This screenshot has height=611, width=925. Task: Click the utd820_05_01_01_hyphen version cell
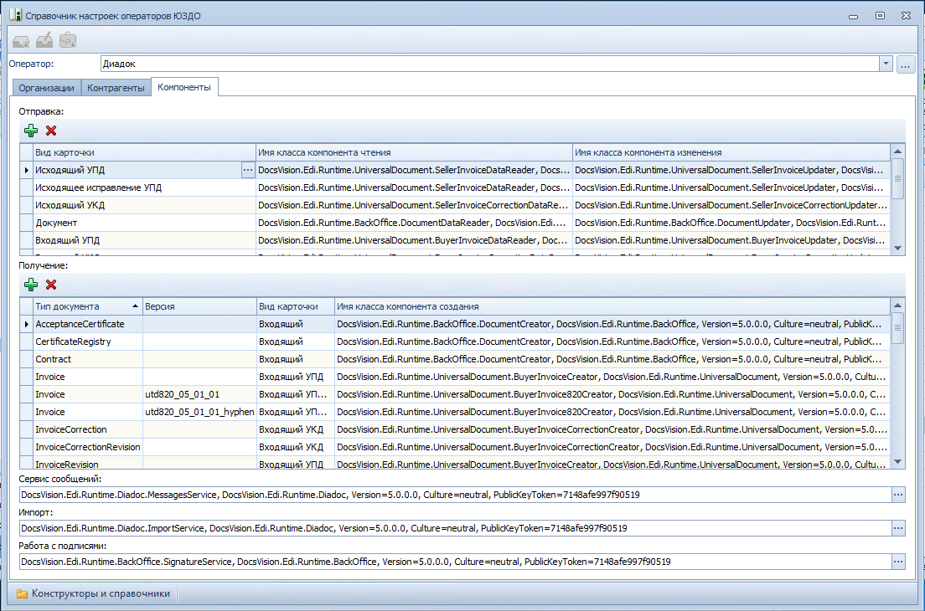tap(199, 412)
